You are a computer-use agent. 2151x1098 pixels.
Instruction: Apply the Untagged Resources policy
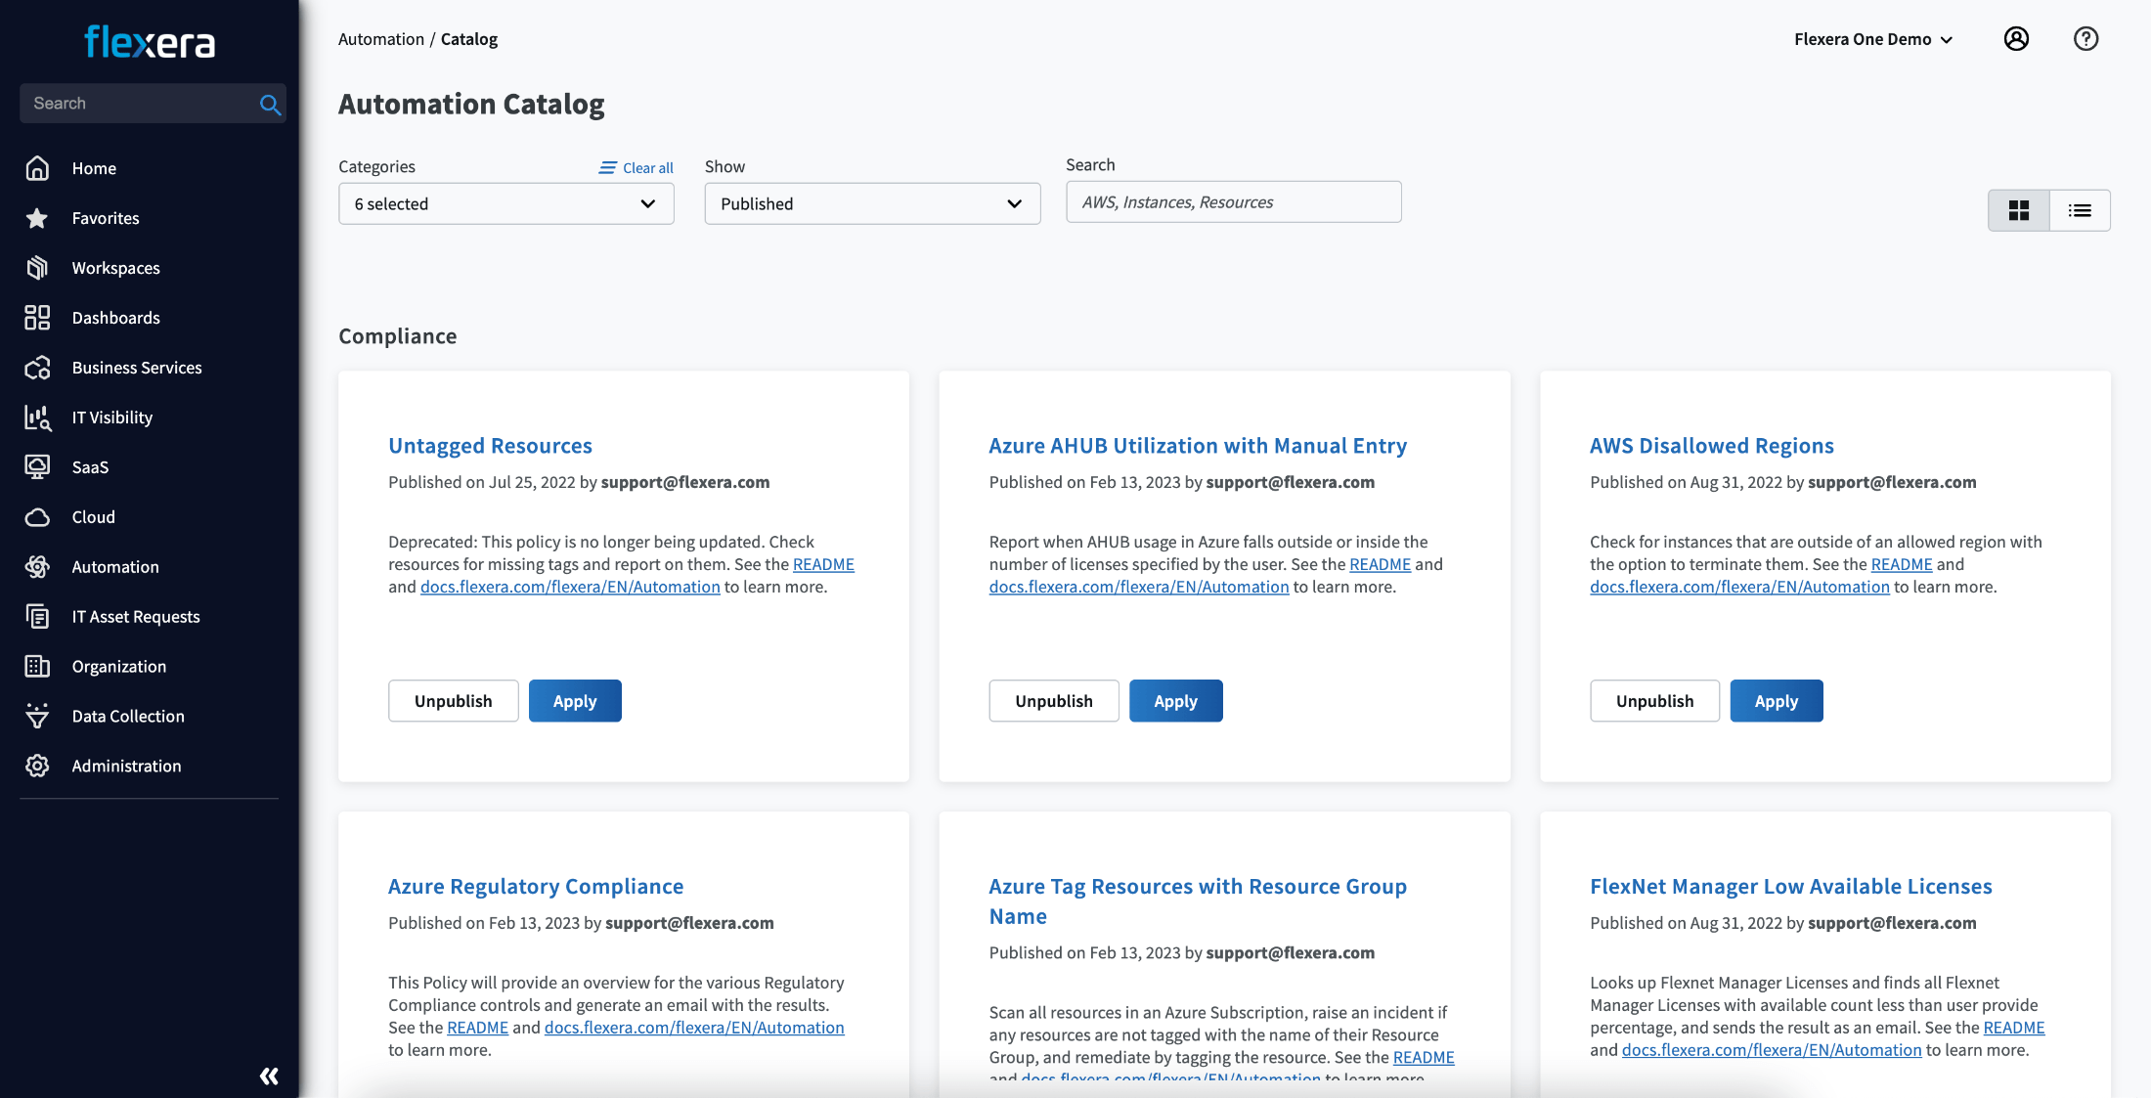pyautogui.click(x=574, y=700)
